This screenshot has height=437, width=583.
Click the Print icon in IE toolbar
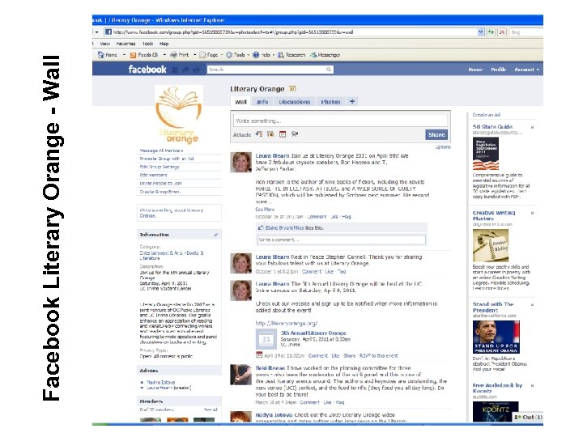[173, 55]
